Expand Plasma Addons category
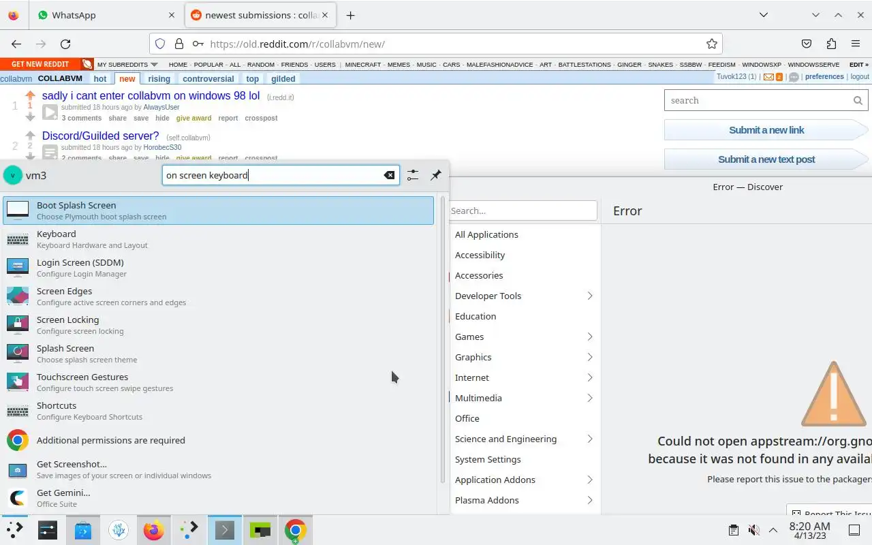The image size is (872, 545). coord(590,500)
